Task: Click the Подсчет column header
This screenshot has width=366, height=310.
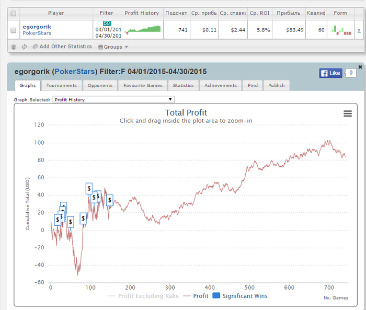Action: click(x=176, y=13)
